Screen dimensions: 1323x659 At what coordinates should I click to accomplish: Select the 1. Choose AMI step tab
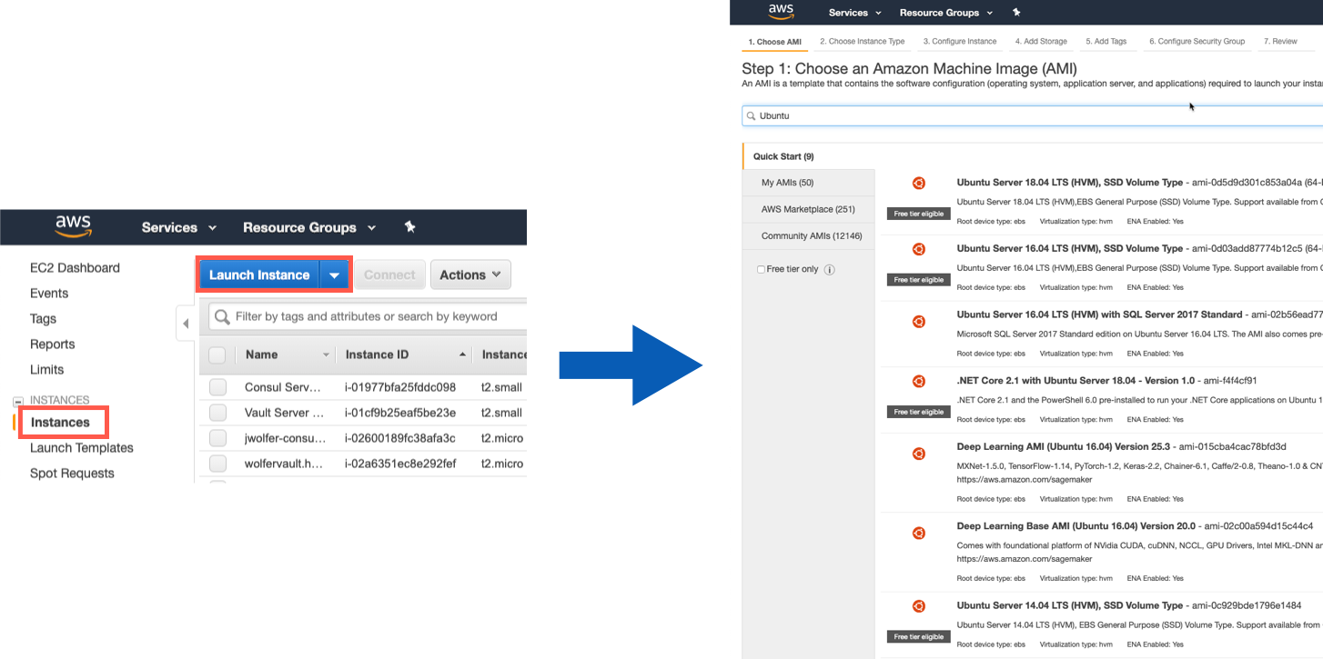tap(774, 42)
